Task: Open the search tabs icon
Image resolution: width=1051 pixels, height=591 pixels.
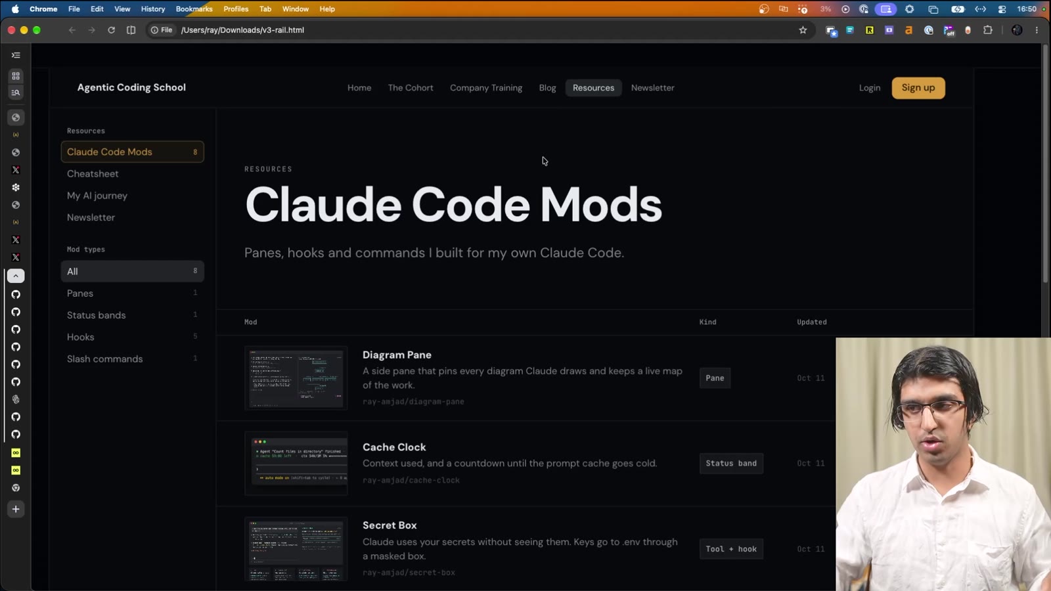Action: point(16,93)
